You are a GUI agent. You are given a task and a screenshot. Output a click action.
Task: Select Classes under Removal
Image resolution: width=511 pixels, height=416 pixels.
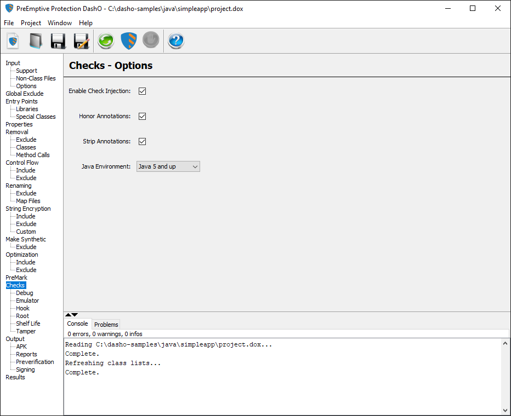point(26,147)
